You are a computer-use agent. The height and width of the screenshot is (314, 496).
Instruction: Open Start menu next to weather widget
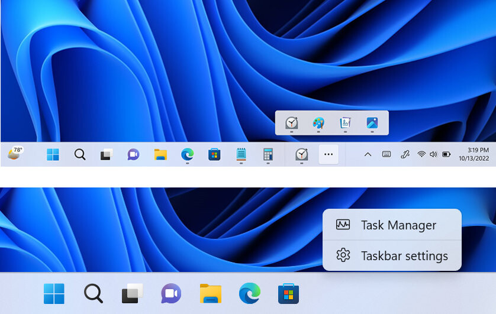coord(53,155)
